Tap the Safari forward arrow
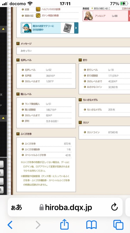 (38, 225)
